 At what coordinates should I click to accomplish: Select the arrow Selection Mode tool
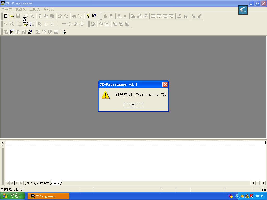click(40, 24)
